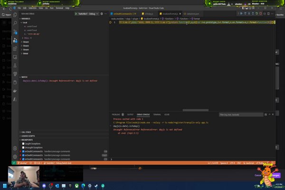The height and width of the screenshot is (190, 285).
Task: Expand the first Closure scope
Action: [x=25, y=42]
